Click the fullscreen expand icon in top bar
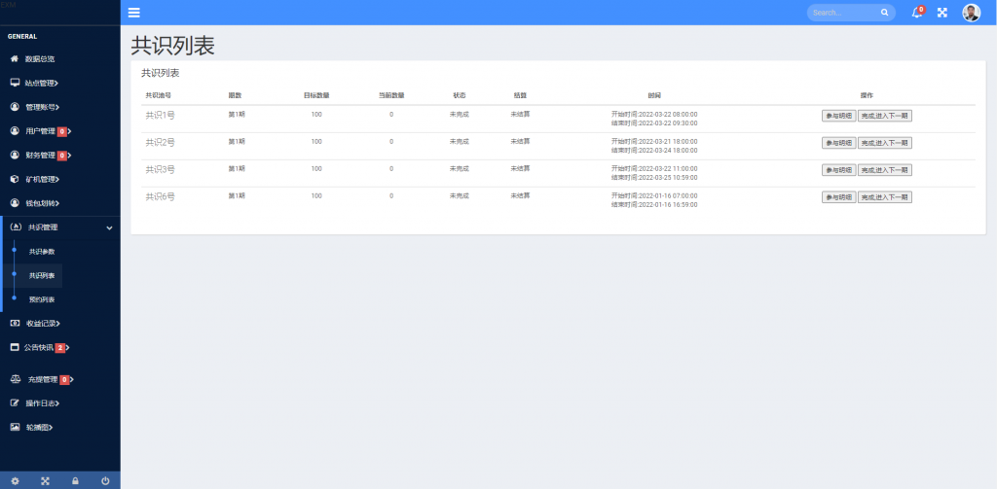Screen dimensions: 997x489 pyautogui.click(x=942, y=13)
